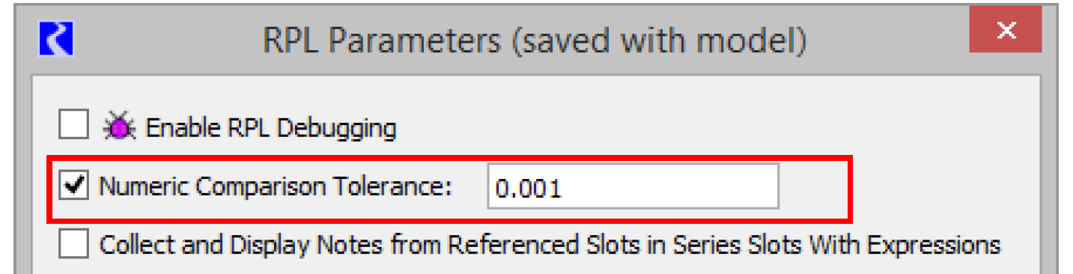Click the 'Numeric Comparison Tolerance:' label
This screenshot has width=1073, height=274.
[276, 187]
